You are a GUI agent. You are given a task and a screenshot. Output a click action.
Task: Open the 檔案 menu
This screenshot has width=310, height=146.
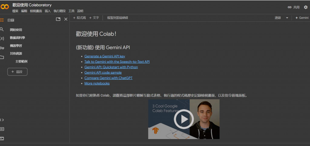click(15, 11)
